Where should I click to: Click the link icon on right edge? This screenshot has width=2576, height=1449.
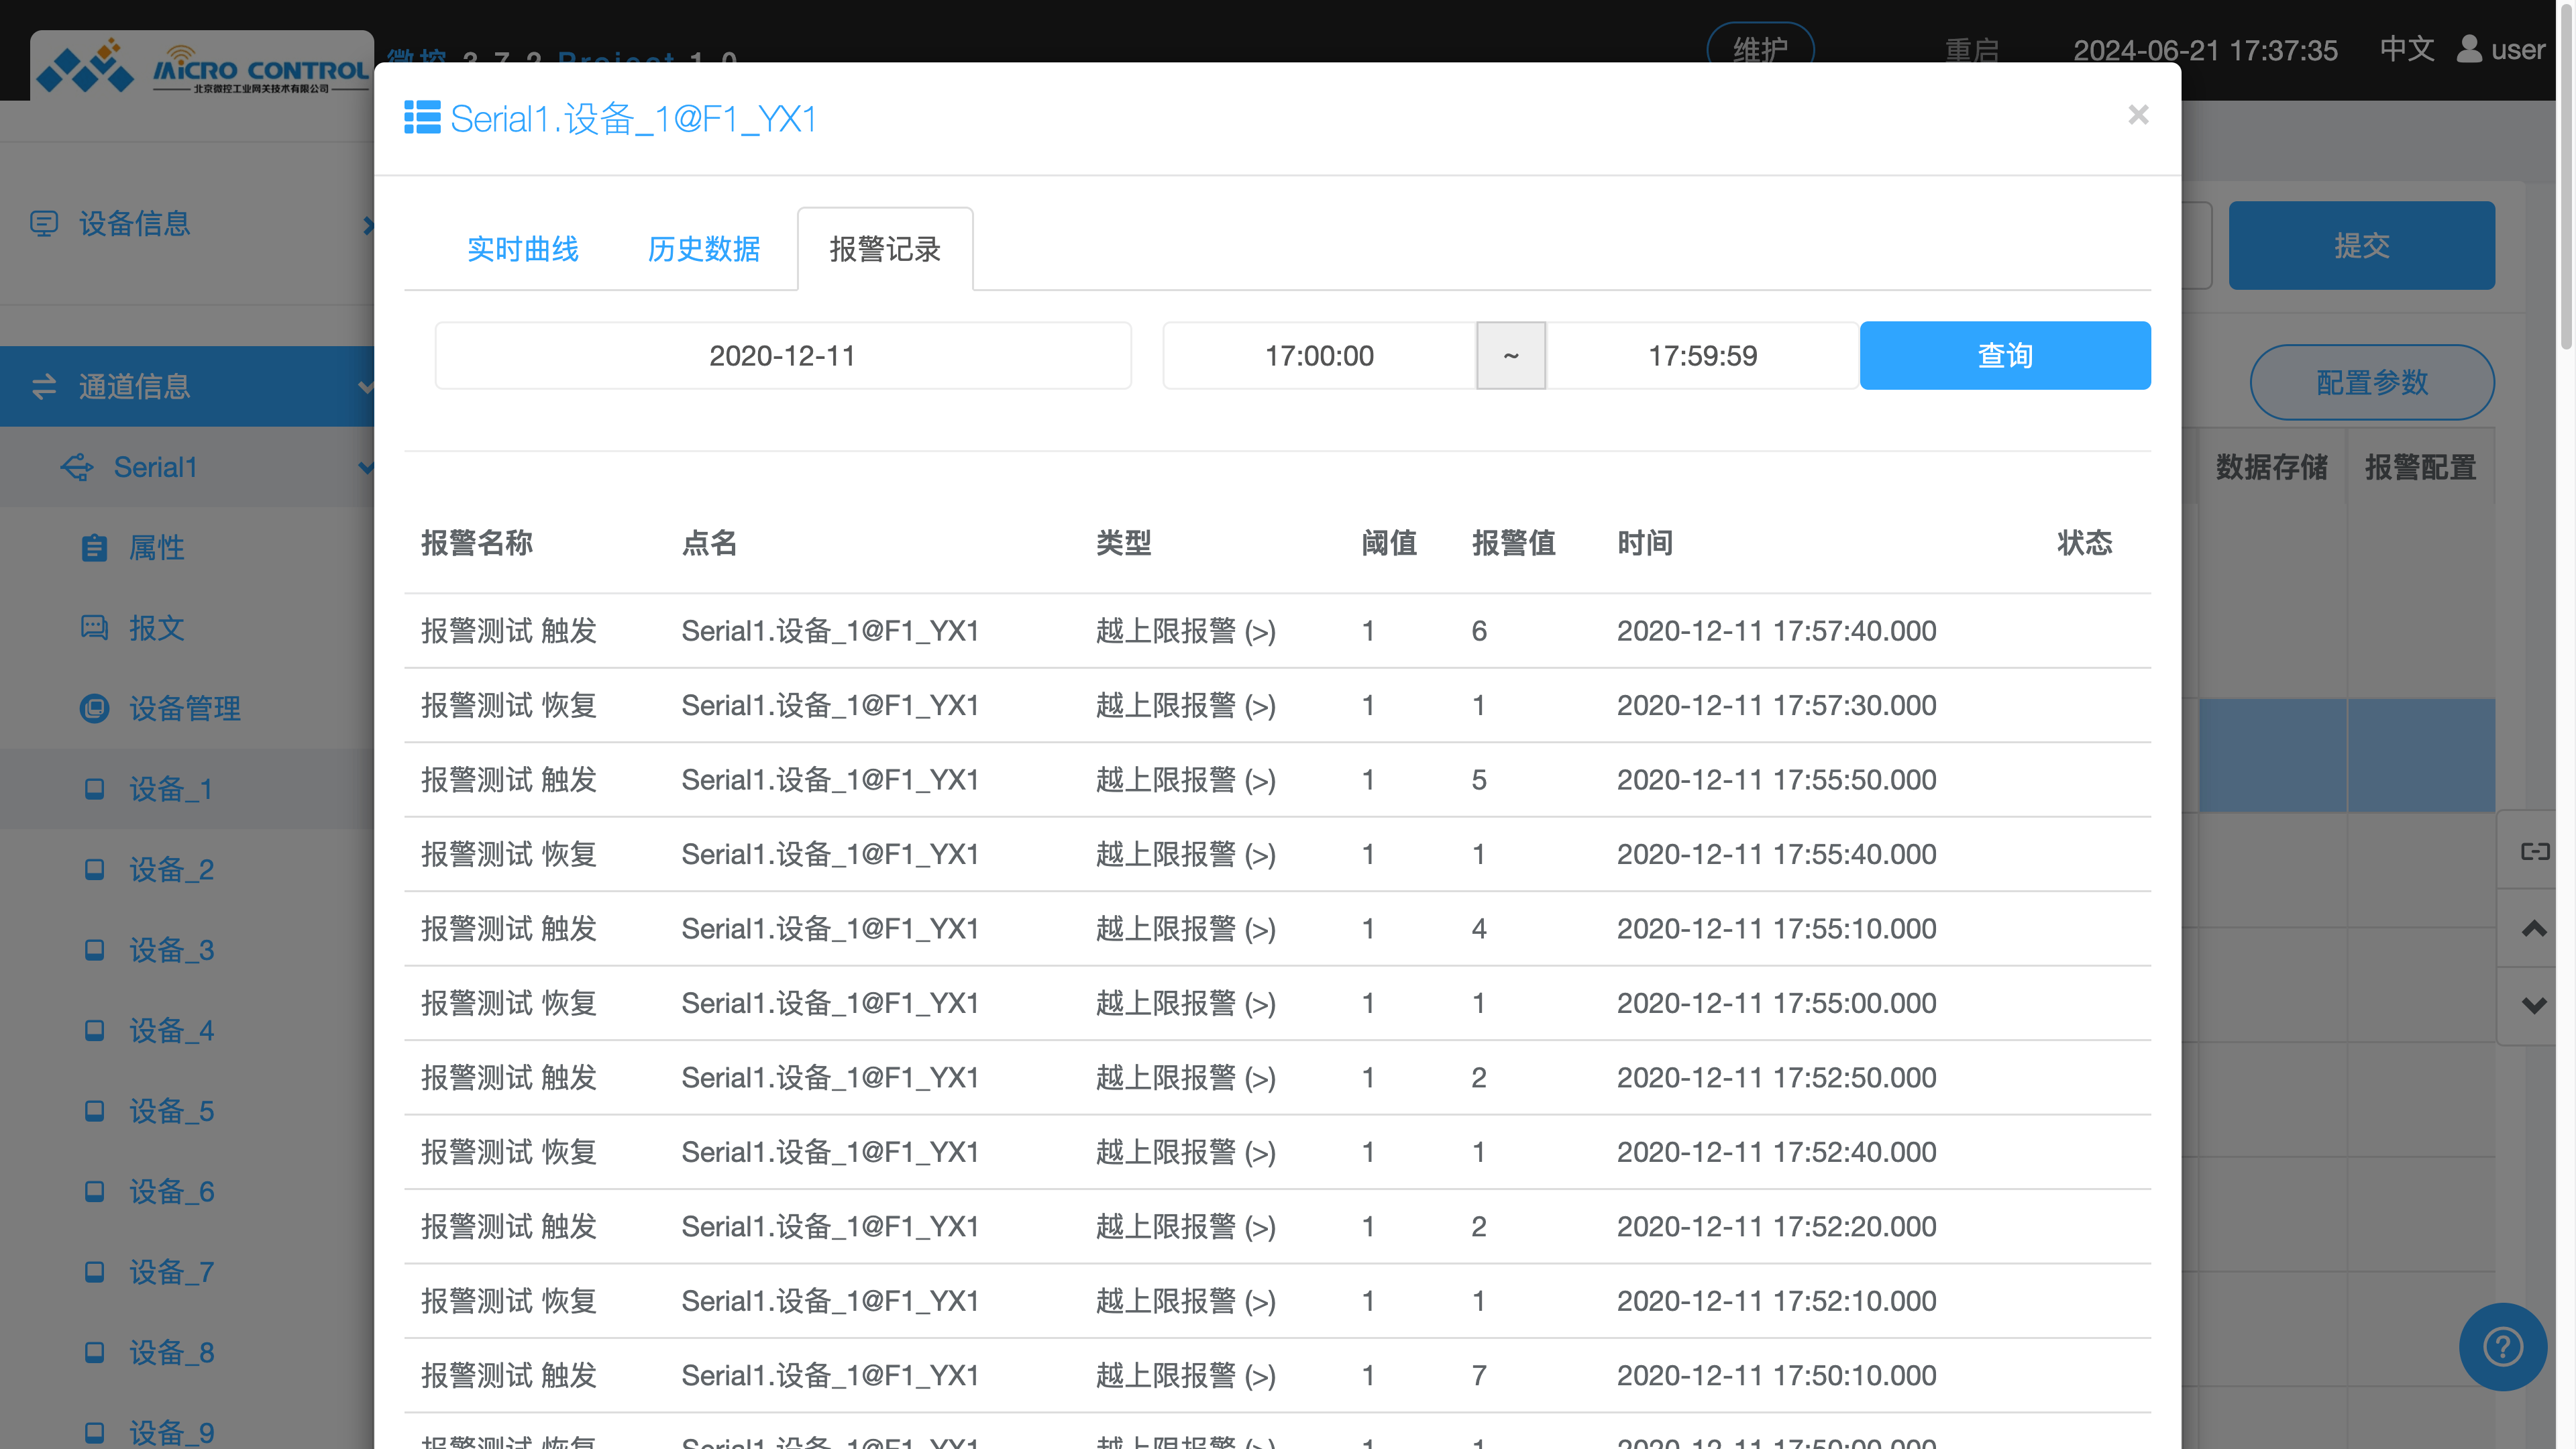click(x=2536, y=851)
